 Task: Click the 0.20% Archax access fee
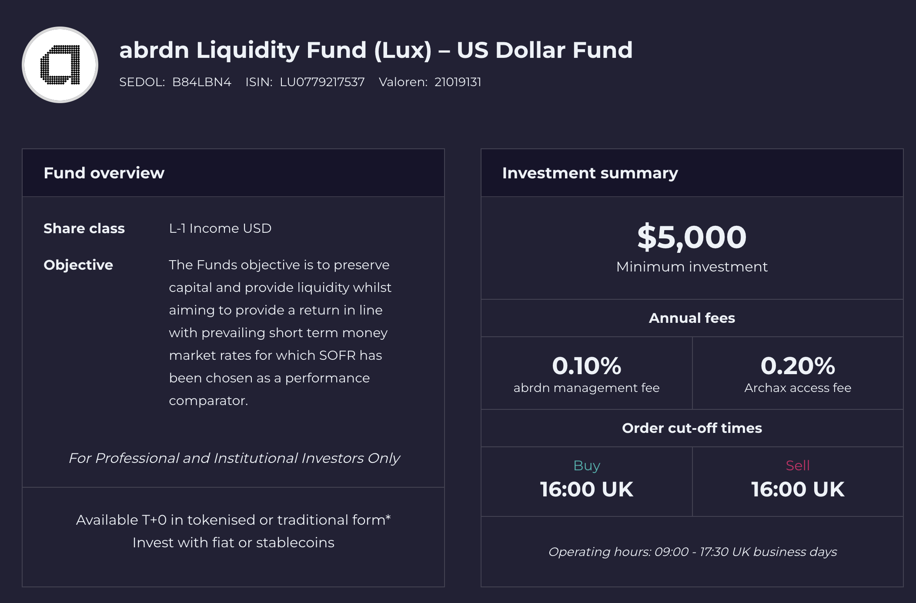(797, 366)
